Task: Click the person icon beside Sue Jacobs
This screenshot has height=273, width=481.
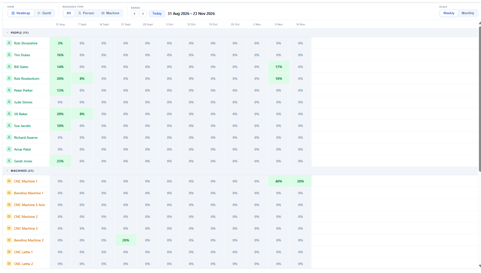Action: (9, 126)
